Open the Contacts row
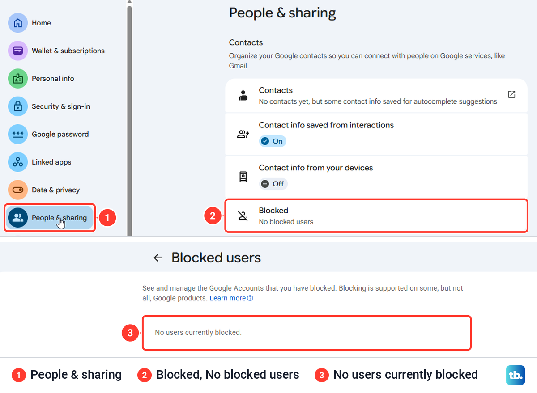Image resolution: width=537 pixels, height=393 pixels. (x=376, y=95)
